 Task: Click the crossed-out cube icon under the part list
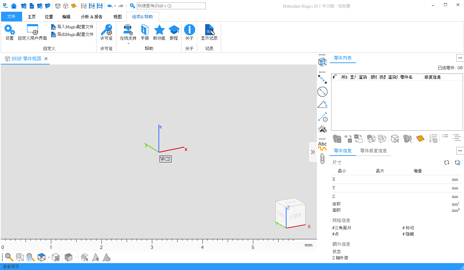395,139
